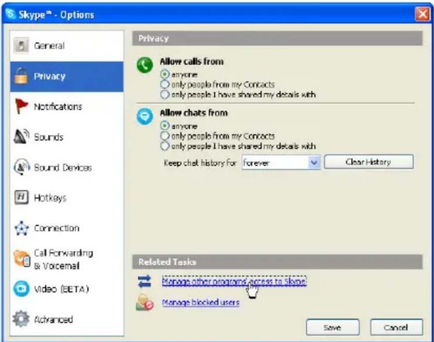Click the blue chat bubble icon
Image resolution: width=434 pixels, height=342 pixels.
click(145, 116)
